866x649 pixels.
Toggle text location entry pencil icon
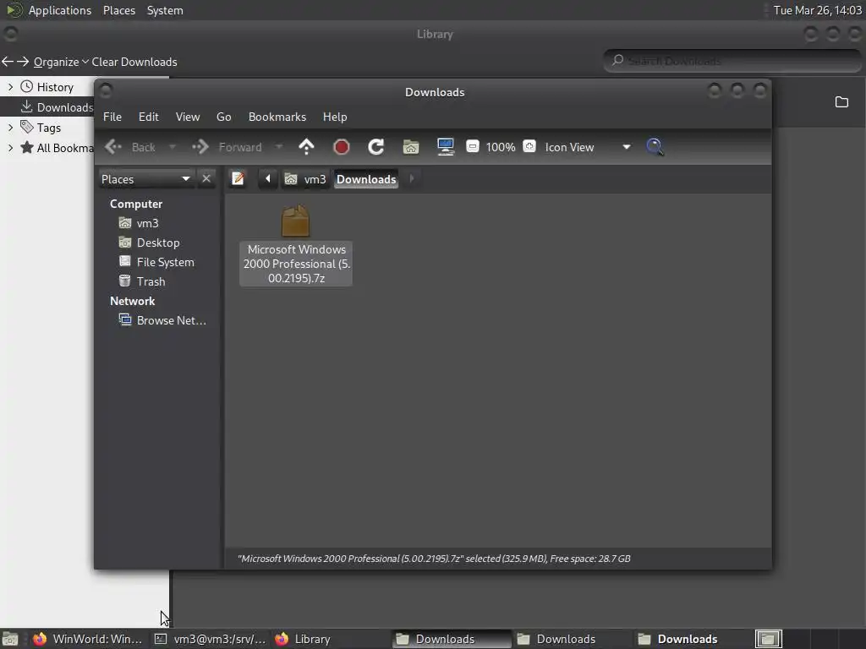coord(238,179)
